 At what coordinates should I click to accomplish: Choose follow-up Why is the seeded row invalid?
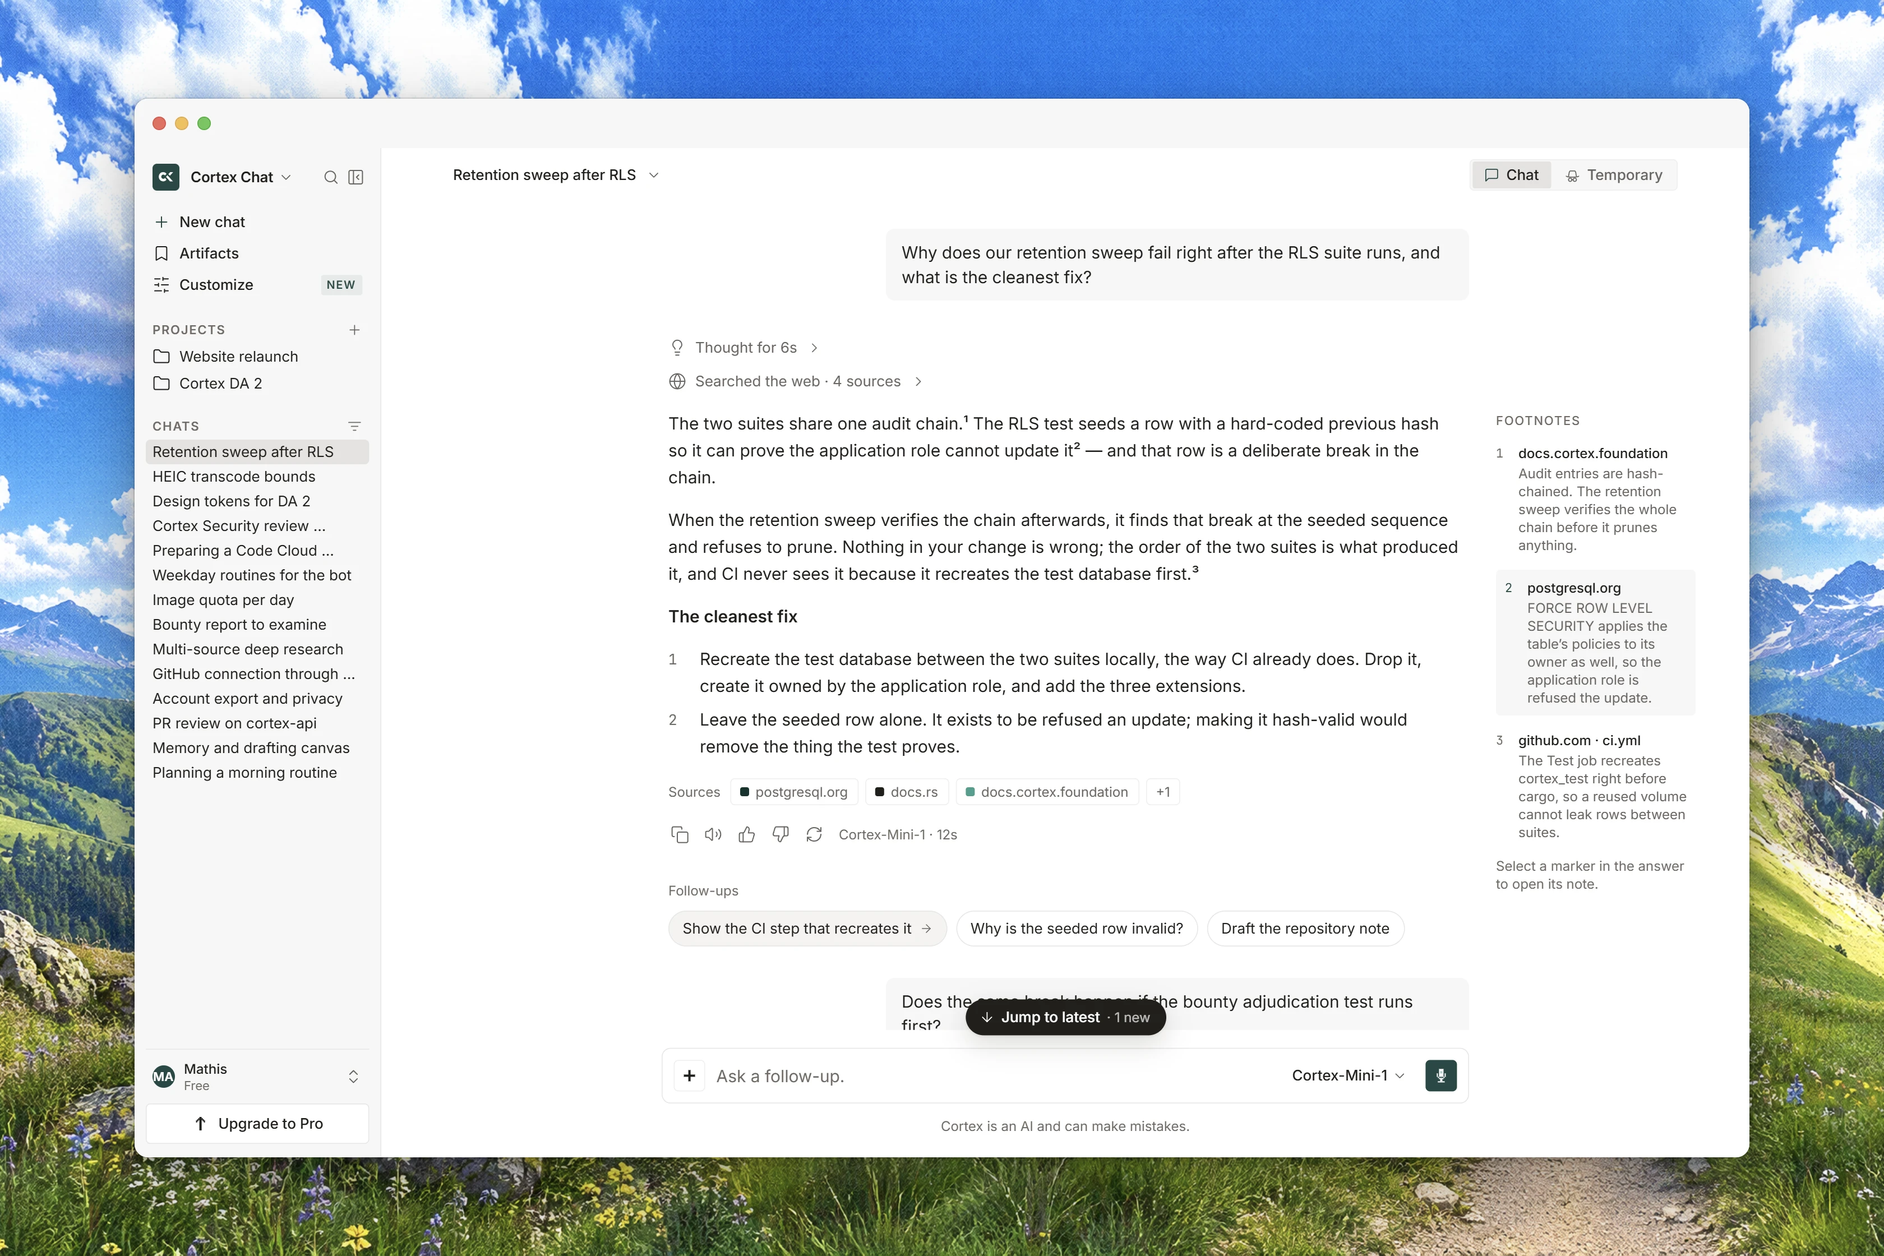[1077, 929]
